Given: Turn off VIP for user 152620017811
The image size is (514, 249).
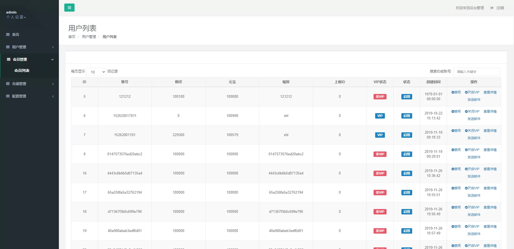Looking at the screenshot, I should (x=472, y=112).
